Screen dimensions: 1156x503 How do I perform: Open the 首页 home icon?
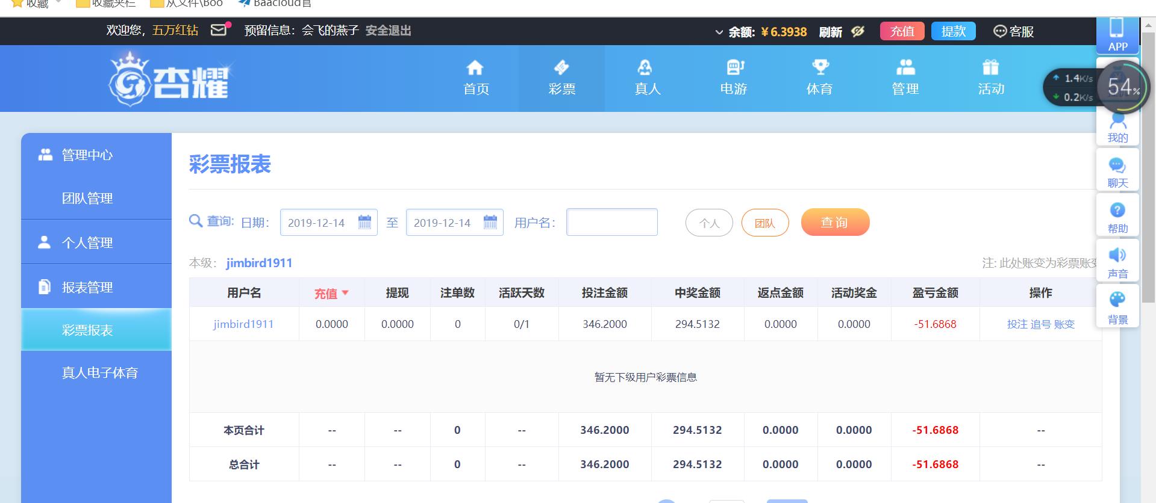[x=475, y=67]
